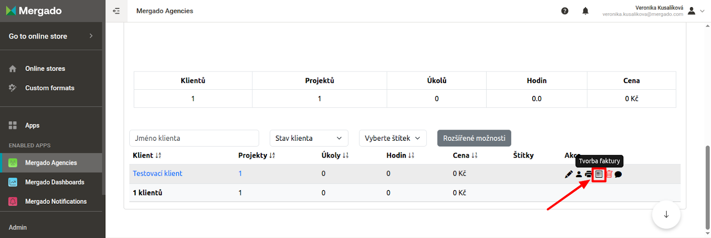
Task: Click the vertical page scrollbar thumb
Action: click(x=707, y=187)
